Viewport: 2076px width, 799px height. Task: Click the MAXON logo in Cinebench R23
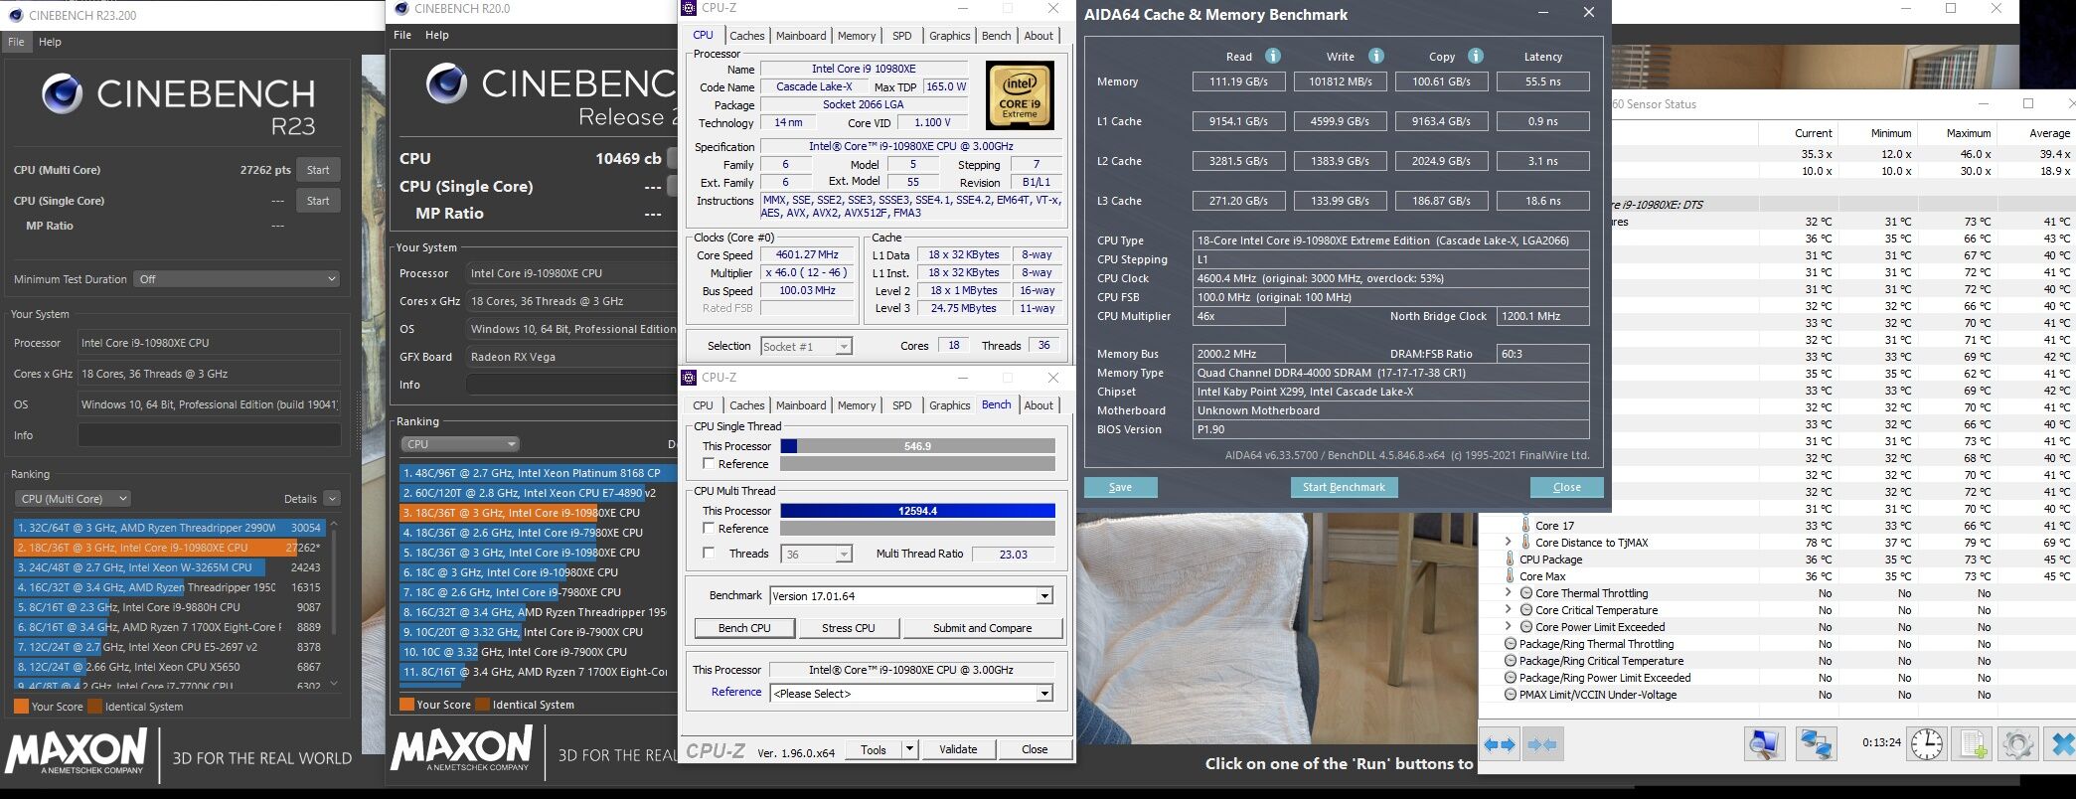point(77,752)
